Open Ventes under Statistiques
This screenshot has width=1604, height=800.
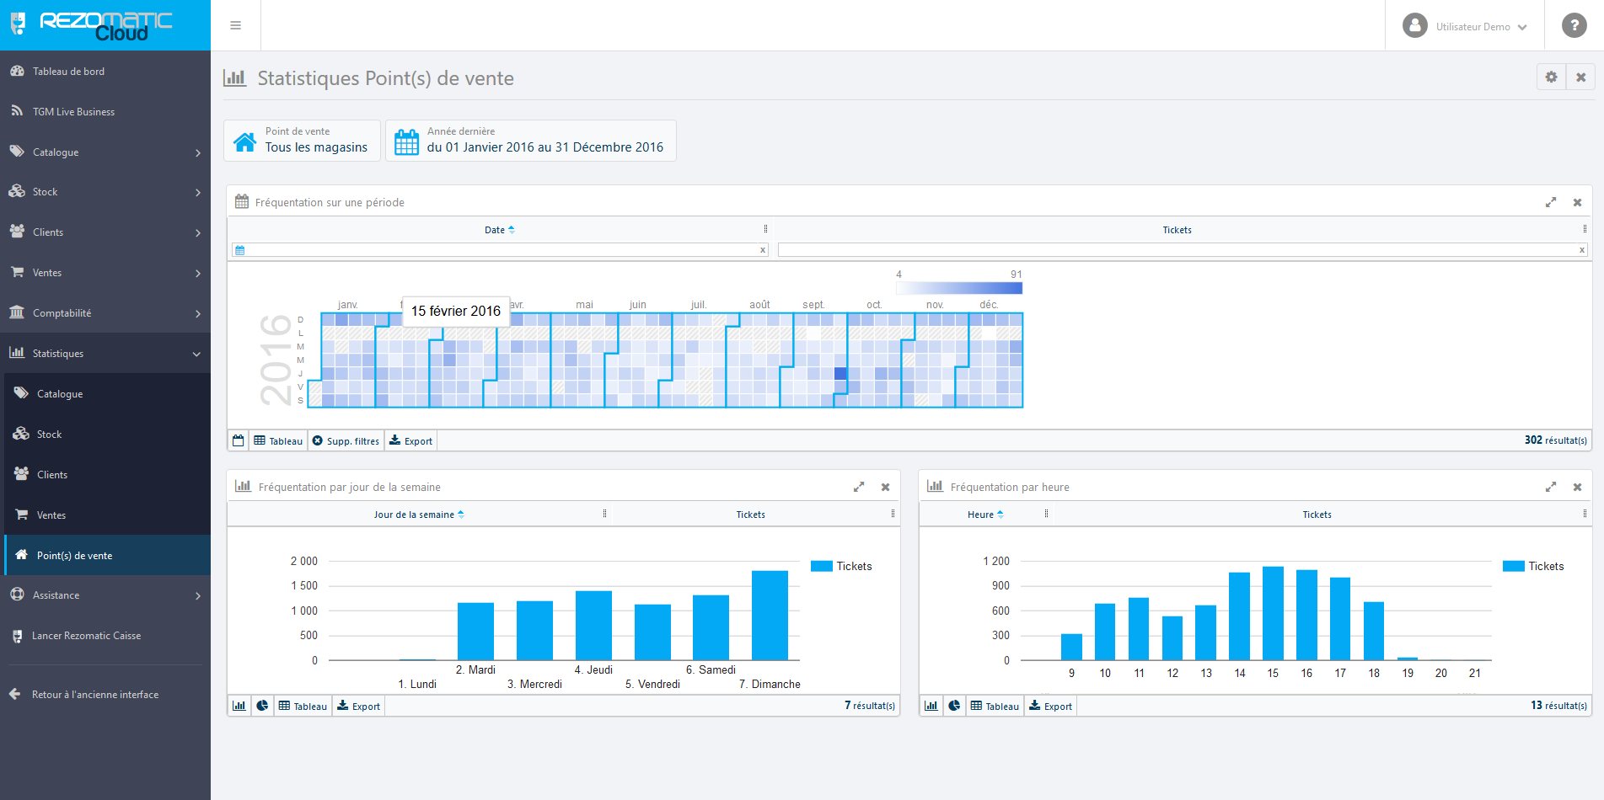[107, 515]
